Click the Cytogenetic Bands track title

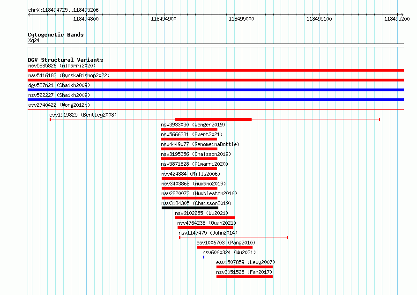[56, 35]
